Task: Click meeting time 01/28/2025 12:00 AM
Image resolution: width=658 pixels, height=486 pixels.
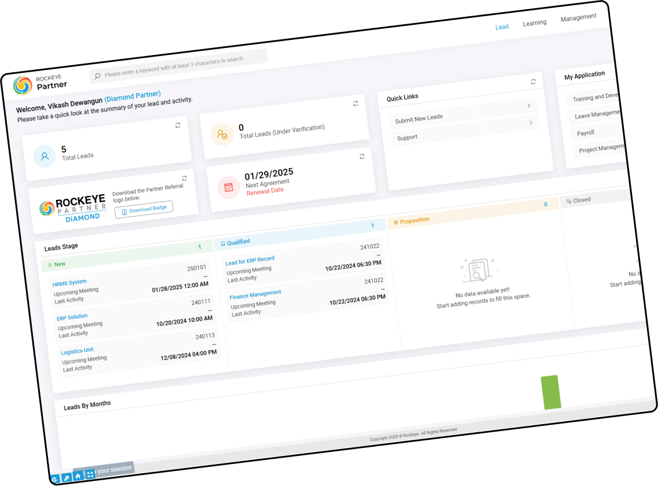Action: coord(180,287)
